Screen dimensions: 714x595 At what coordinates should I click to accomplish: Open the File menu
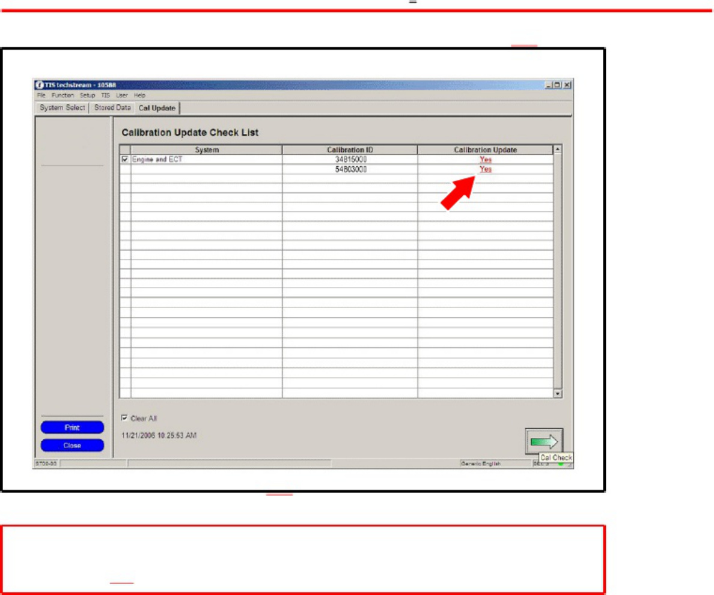coord(41,95)
